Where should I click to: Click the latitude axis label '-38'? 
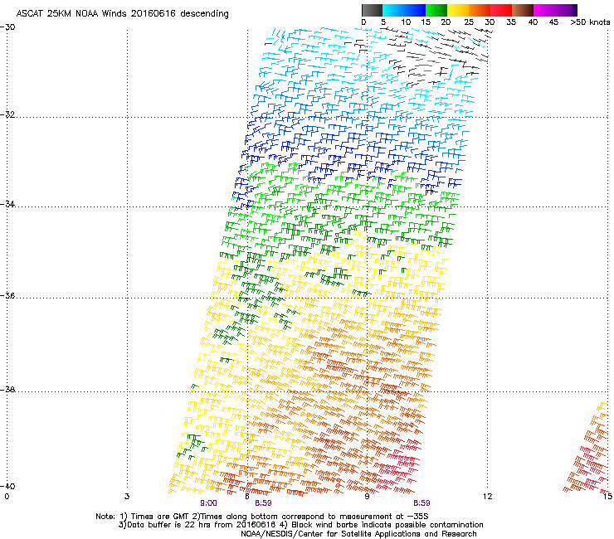point(7,390)
